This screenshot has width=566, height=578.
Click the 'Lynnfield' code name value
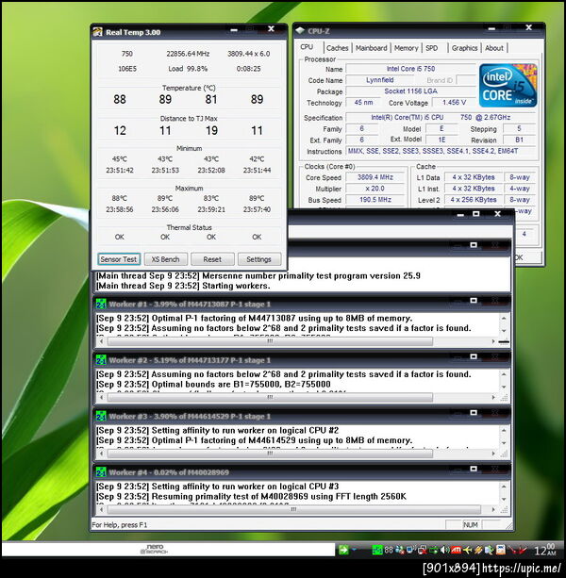tap(380, 80)
